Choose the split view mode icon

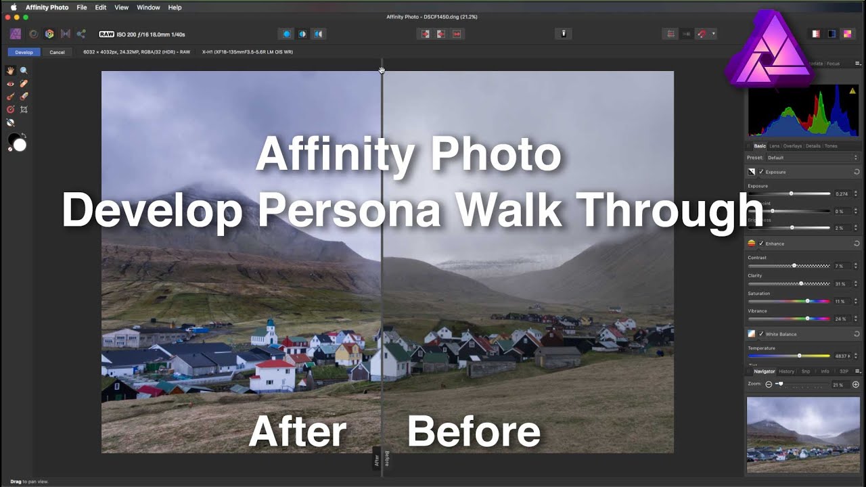click(302, 34)
